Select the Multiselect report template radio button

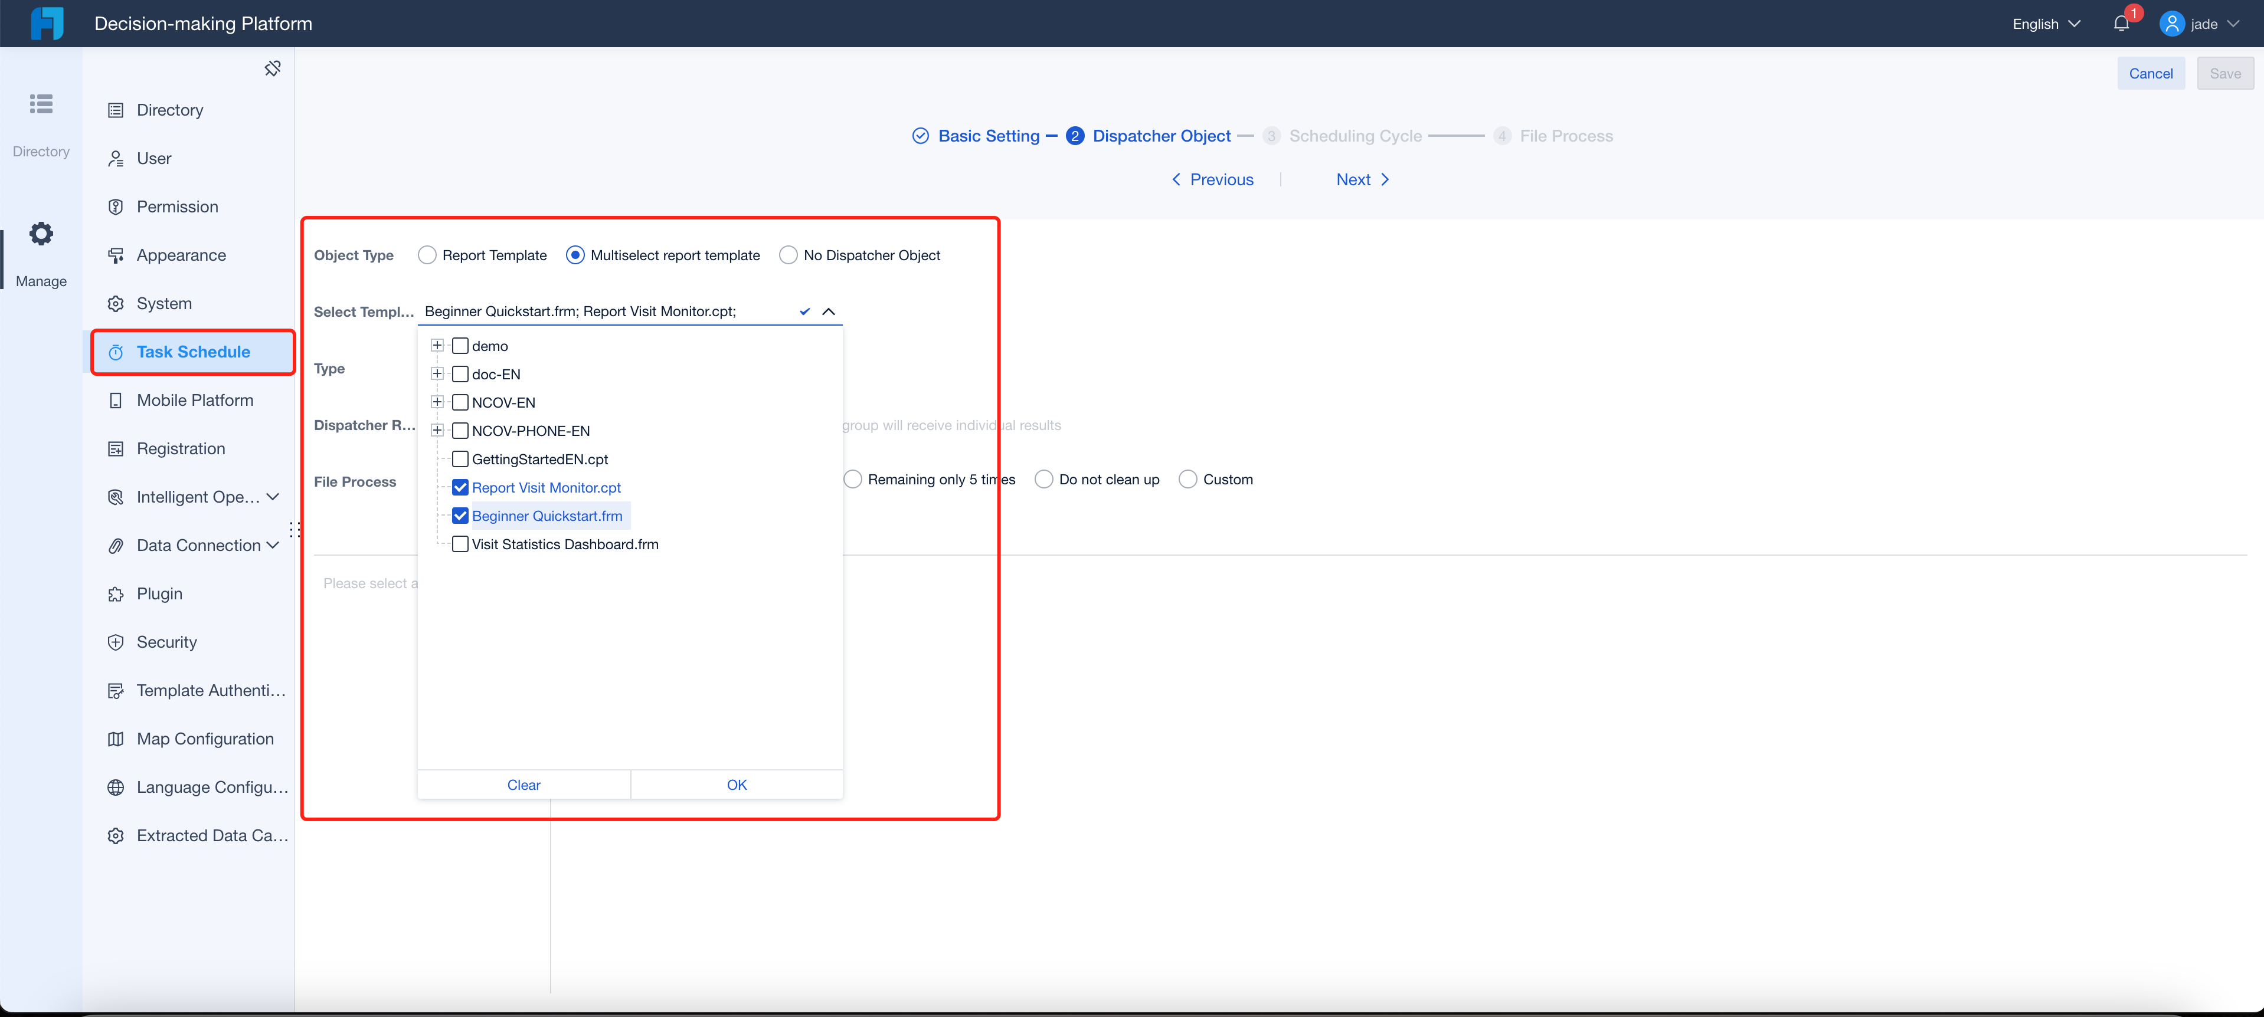tap(575, 257)
